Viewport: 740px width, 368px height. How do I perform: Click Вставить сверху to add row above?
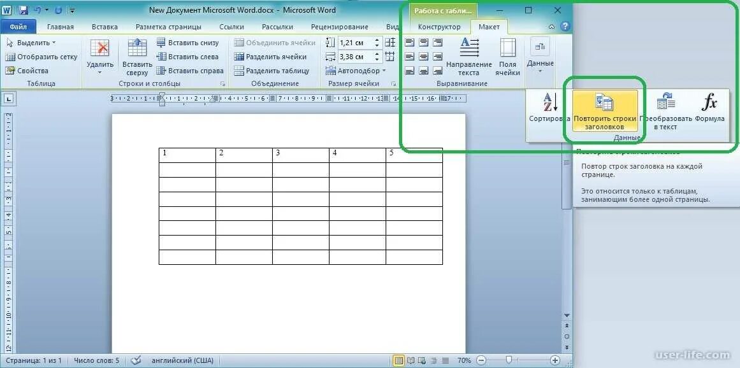coord(137,57)
